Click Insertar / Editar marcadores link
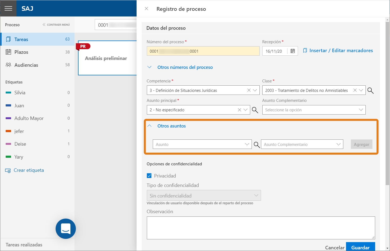Viewport: 390px width, 251px height. click(x=341, y=51)
